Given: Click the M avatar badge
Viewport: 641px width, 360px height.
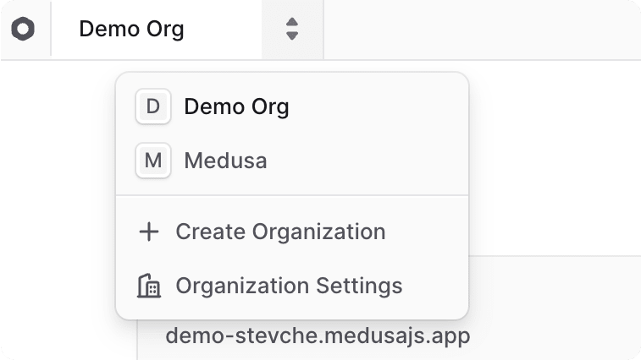Looking at the screenshot, I should pyautogui.click(x=153, y=161).
